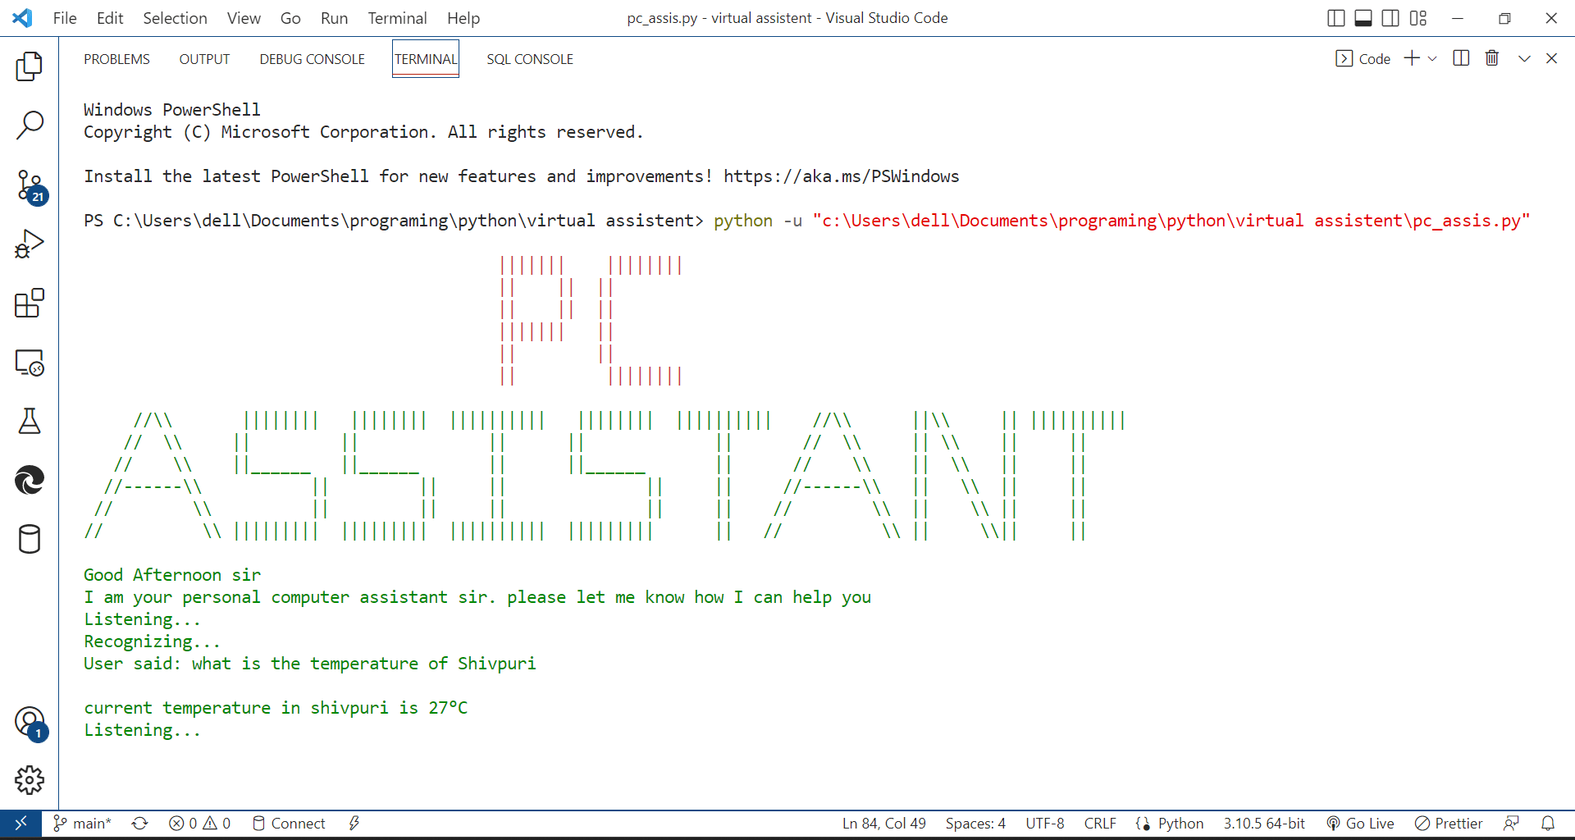The image size is (1575, 840).
Task: Open the Run menu
Action: click(334, 18)
